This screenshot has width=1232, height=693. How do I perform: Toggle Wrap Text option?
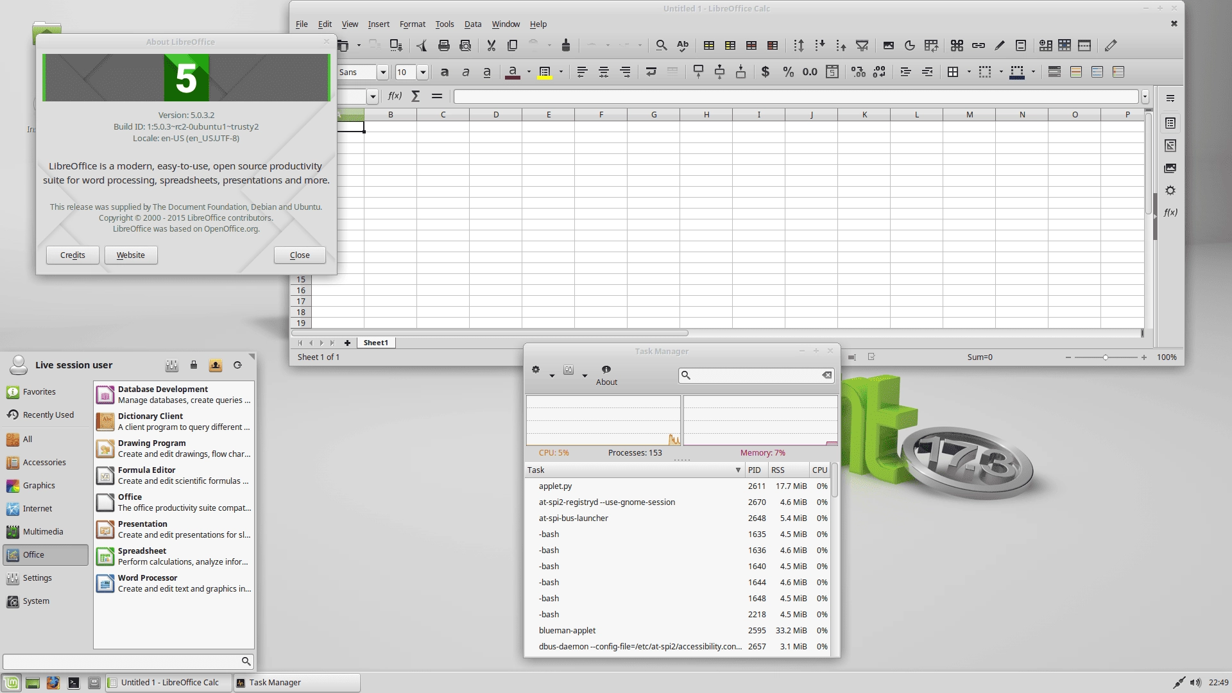click(x=651, y=72)
